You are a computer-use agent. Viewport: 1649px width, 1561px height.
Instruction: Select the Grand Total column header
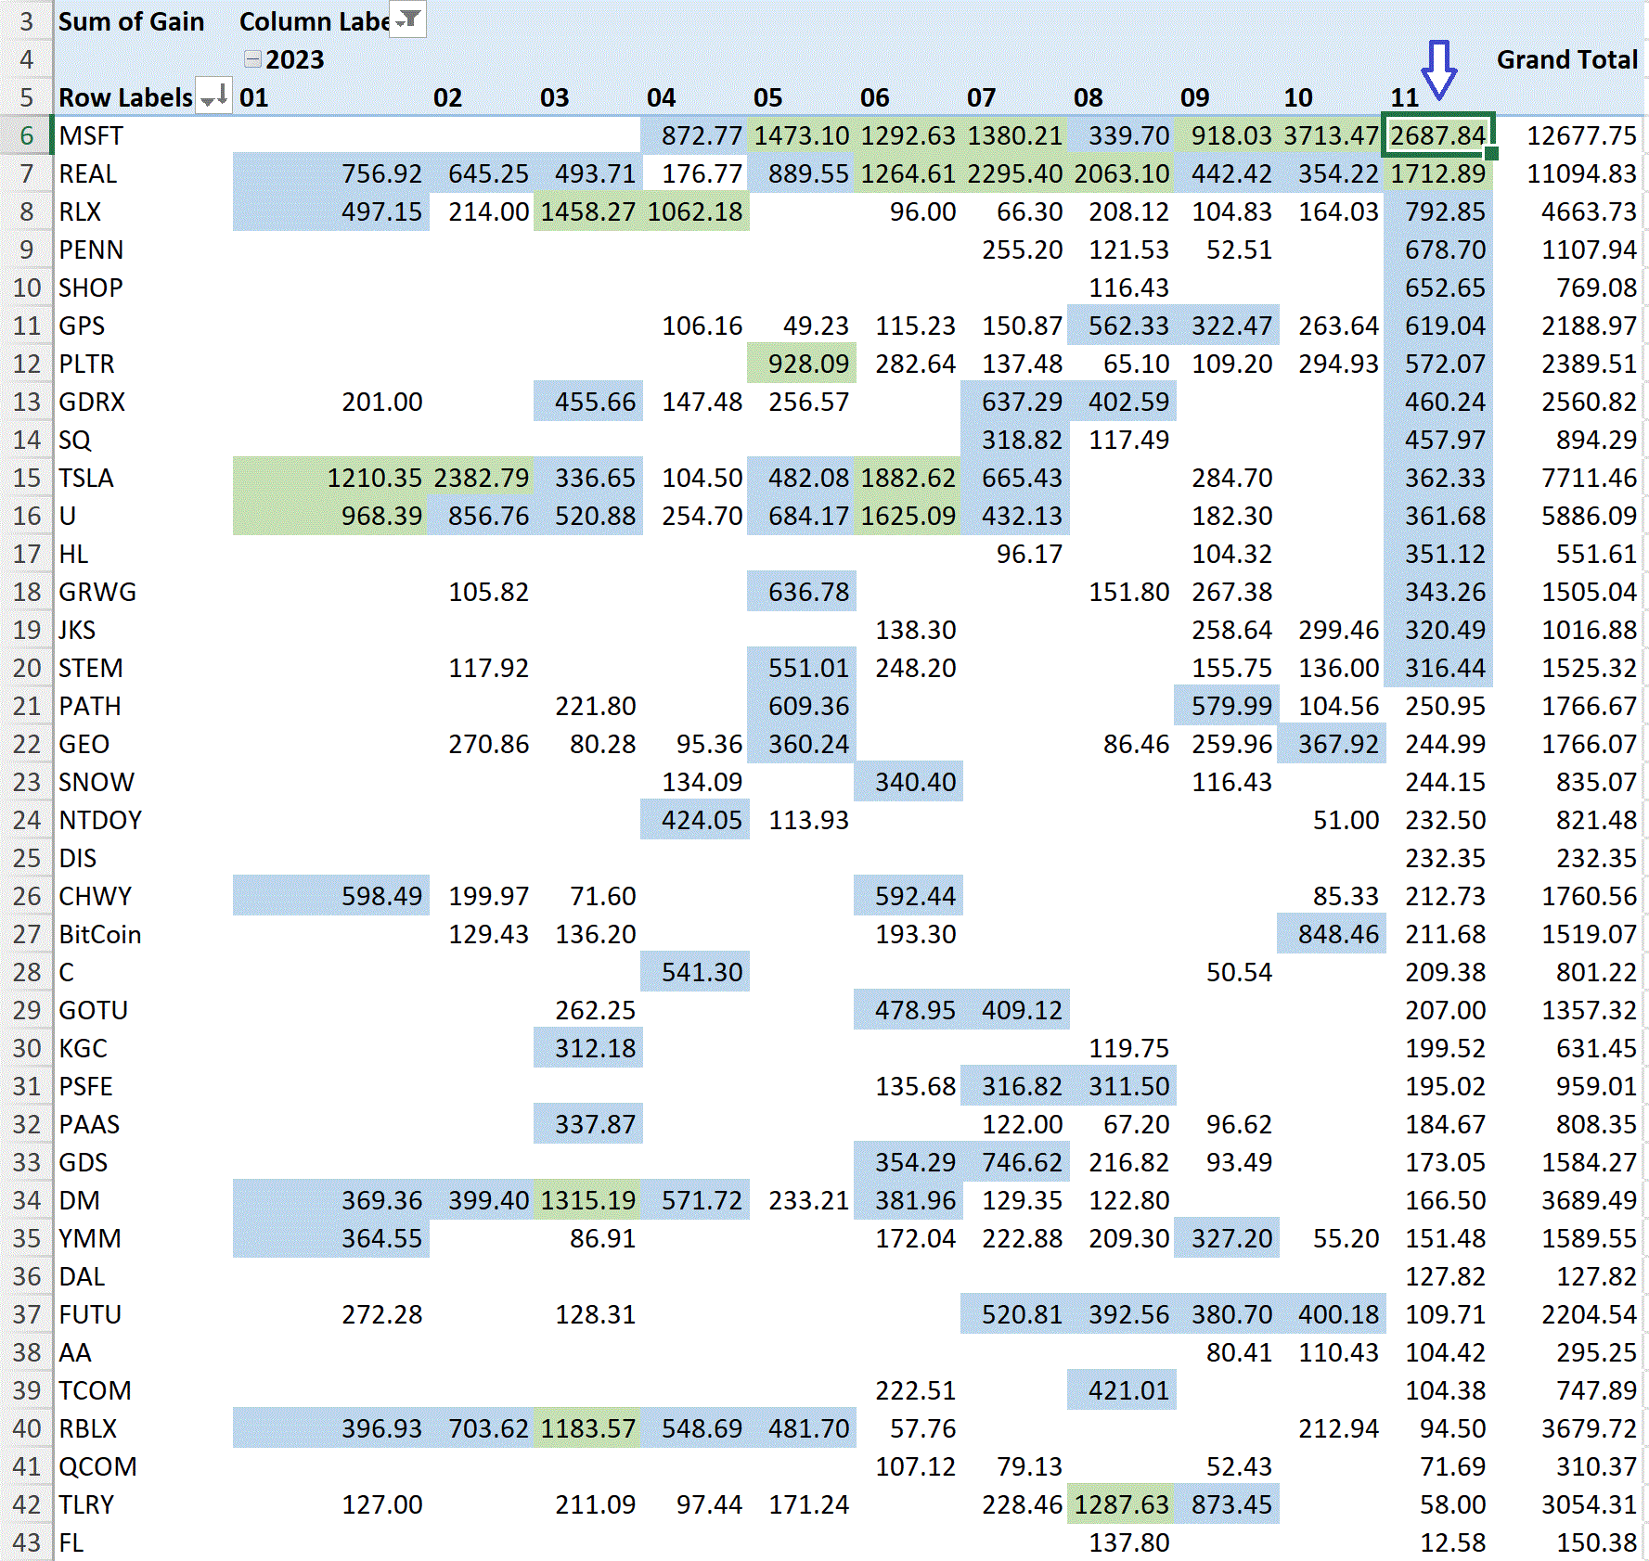click(x=1566, y=59)
